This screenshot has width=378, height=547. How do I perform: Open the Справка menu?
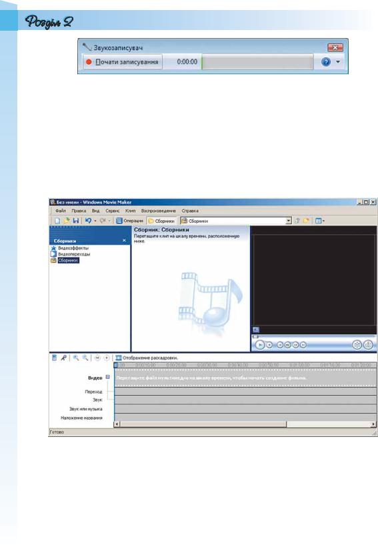click(190, 211)
